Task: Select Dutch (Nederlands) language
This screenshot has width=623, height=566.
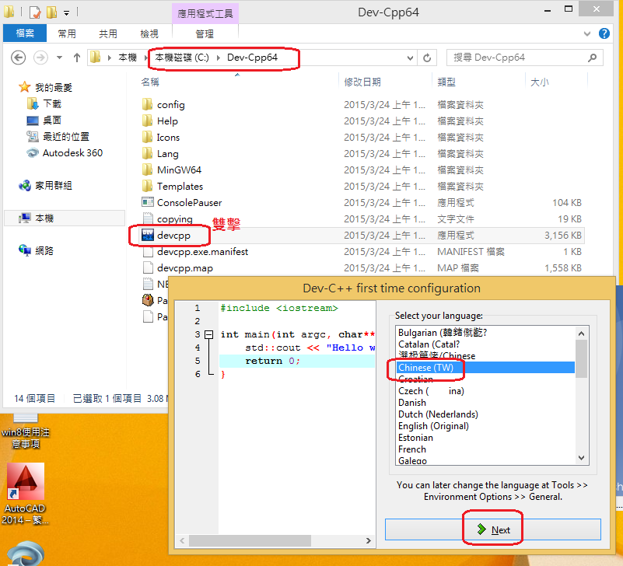Action: [x=485, y=414]
